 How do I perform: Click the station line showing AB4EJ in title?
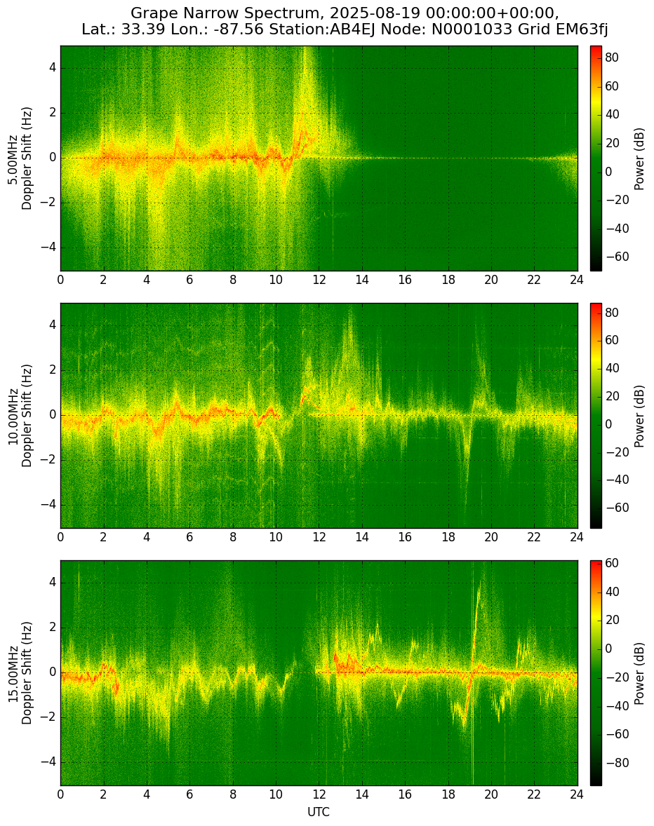[x=345, y=29]
